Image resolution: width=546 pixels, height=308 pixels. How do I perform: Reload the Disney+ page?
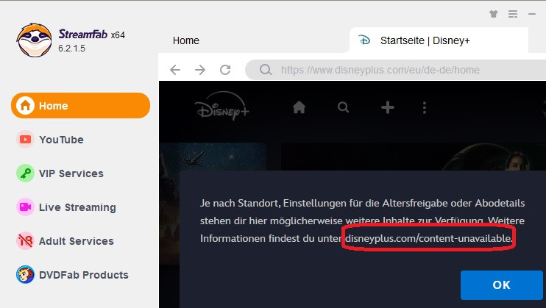click(225, 70)
